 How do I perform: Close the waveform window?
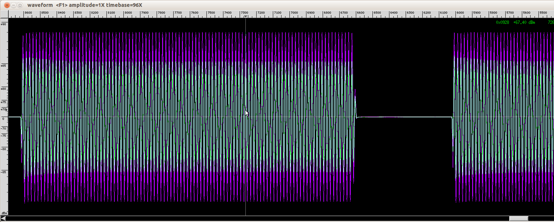[6, 5]
